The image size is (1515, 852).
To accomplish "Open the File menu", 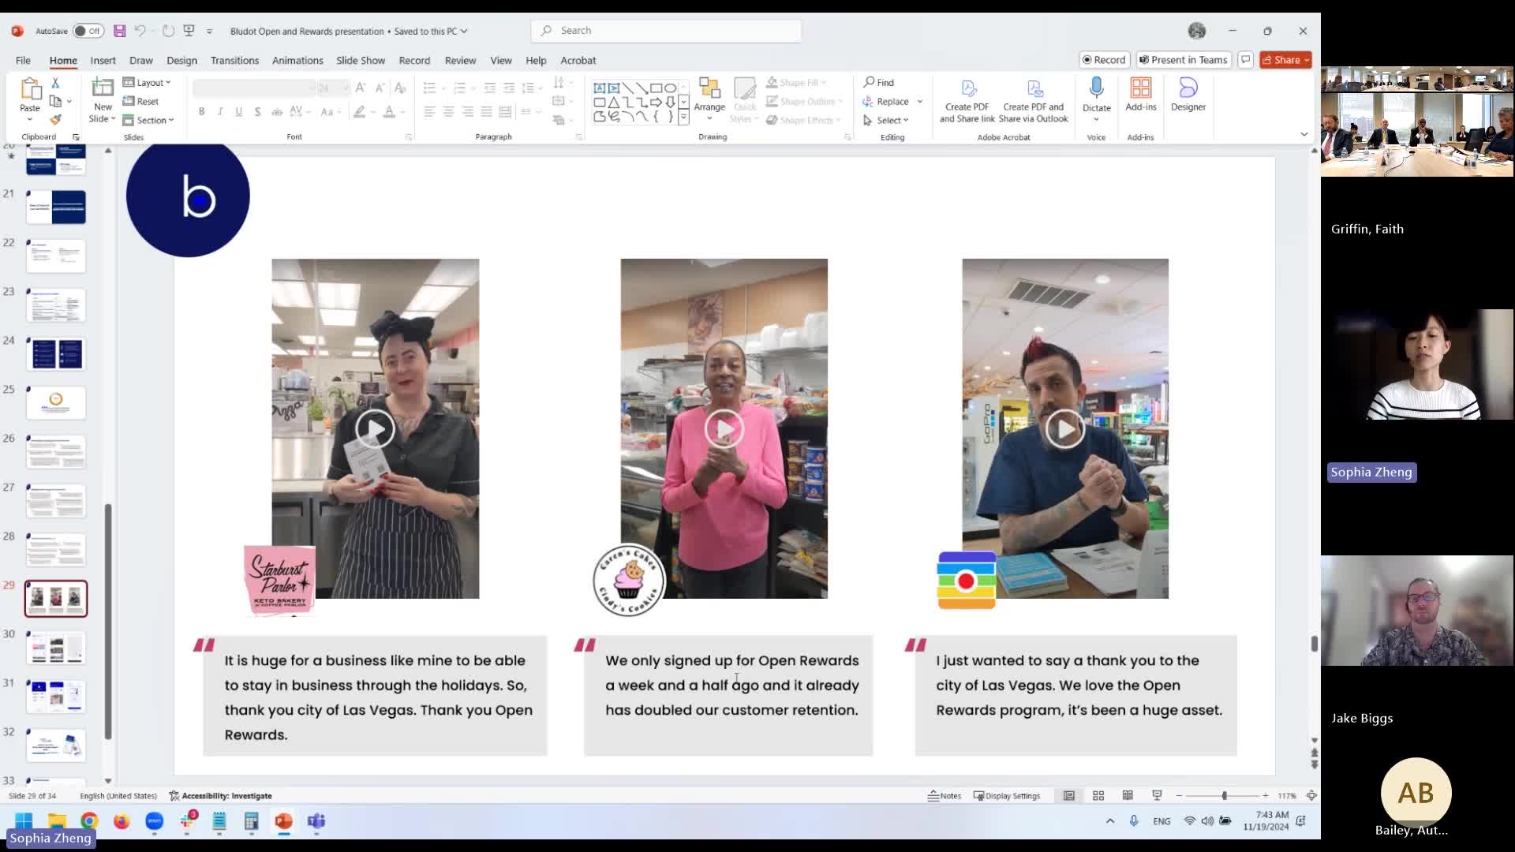I will (x=23, y=60).
